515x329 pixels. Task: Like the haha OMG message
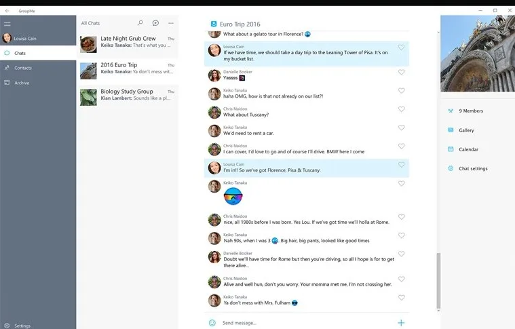pos(402,90)
